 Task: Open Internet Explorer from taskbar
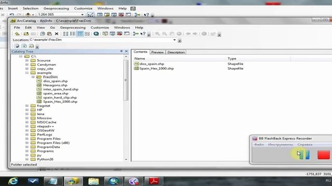[x=13, y=181]
